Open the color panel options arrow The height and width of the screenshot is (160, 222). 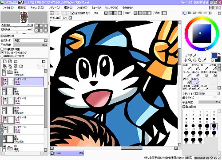tap(219, 13)
